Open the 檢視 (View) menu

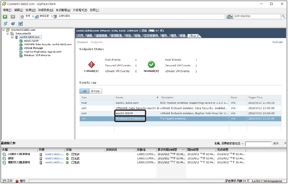tap(31, 10)
